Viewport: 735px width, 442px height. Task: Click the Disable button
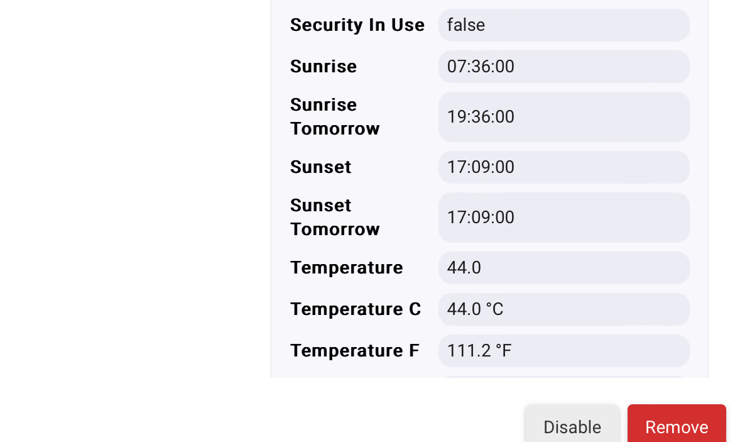coord(572,424)
